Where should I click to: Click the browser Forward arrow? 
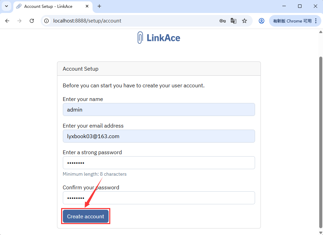[19, 21]
